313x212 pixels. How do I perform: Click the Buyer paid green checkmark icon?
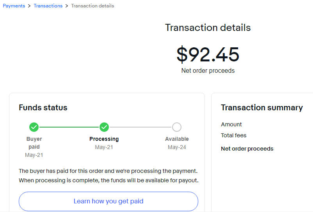(x=34, y=127)
